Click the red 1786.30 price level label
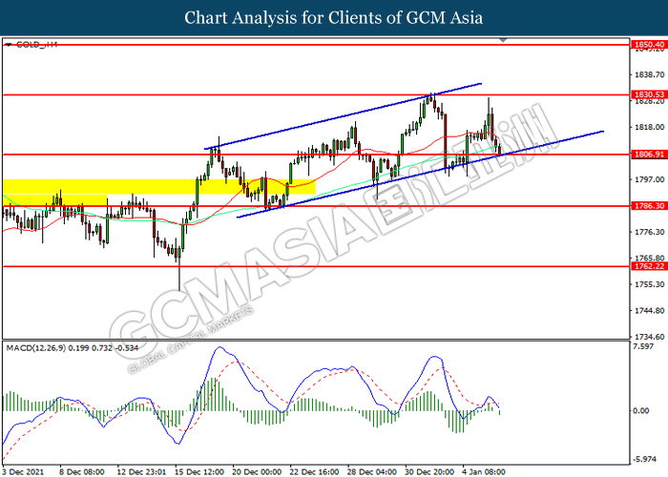Screen dimensions: 668x477 (649, 206)
